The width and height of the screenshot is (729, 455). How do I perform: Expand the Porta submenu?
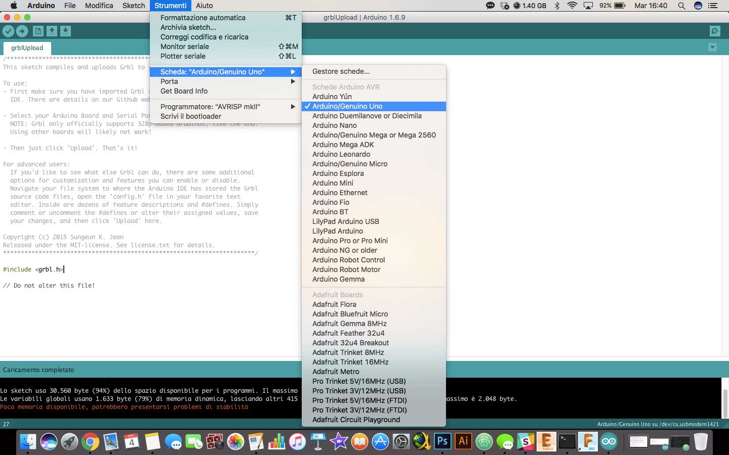click(x=226, y=81)
